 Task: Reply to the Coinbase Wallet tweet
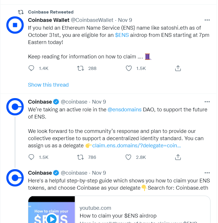click(x=31, y=68)
